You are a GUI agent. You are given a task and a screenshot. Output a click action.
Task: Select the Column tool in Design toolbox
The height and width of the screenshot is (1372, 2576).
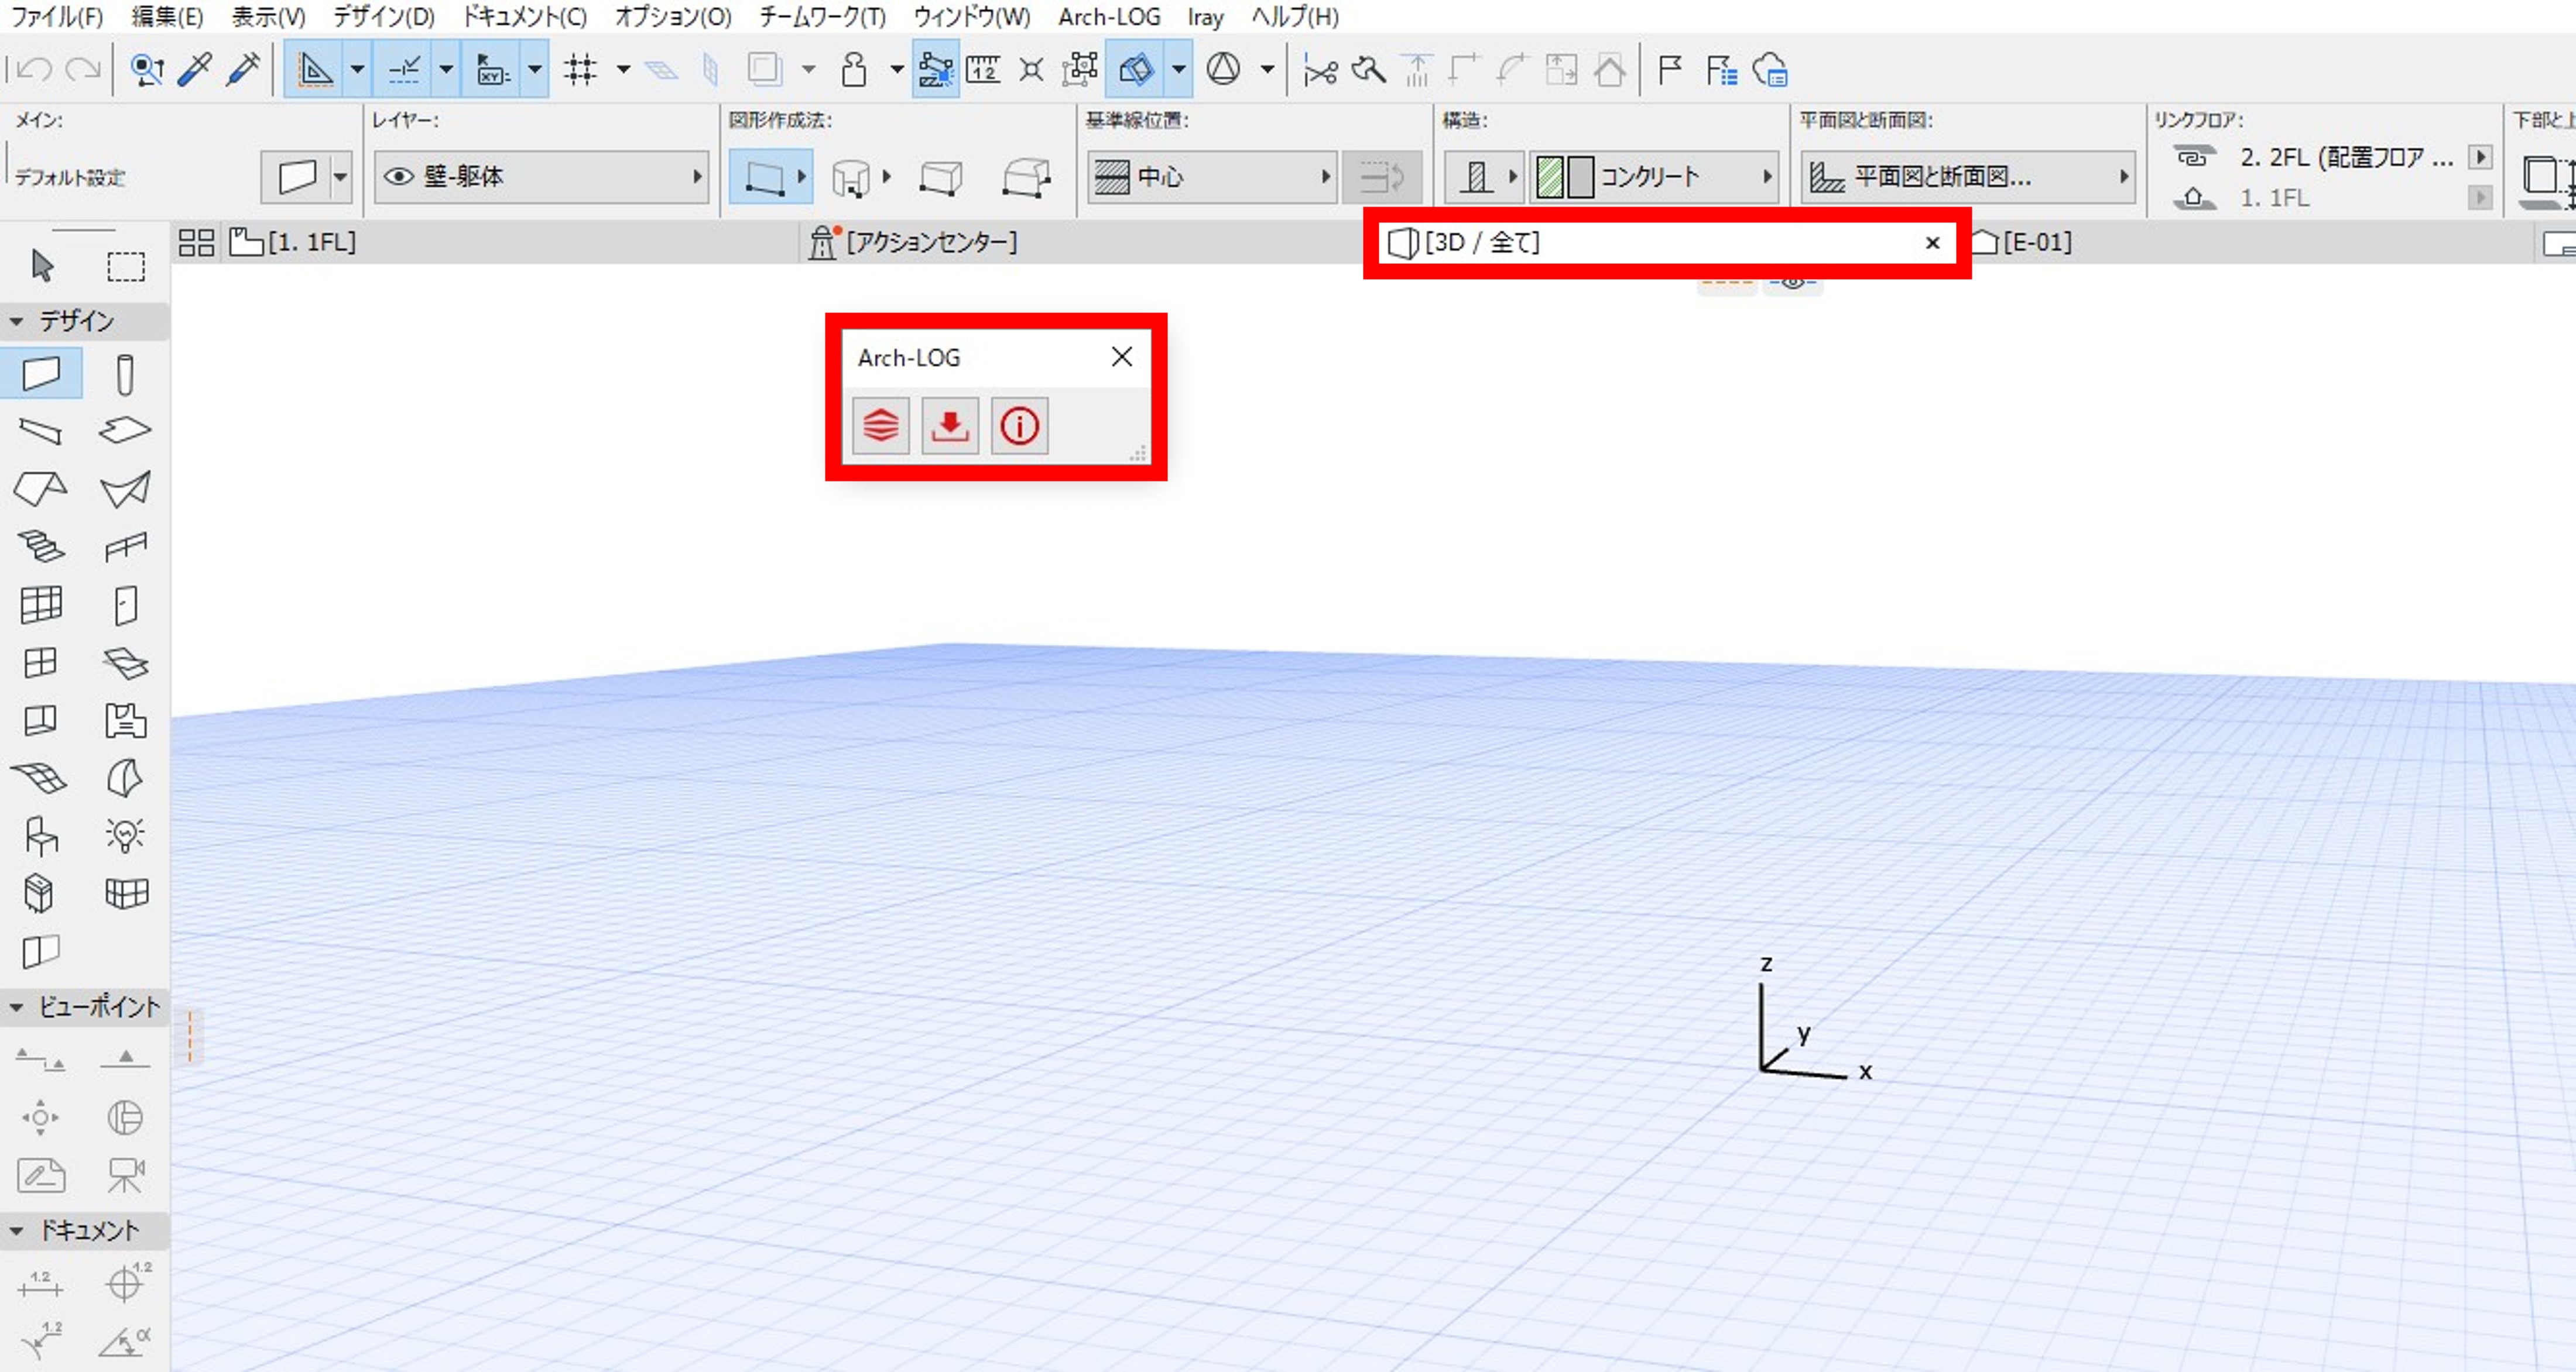[x=125, y=374]
